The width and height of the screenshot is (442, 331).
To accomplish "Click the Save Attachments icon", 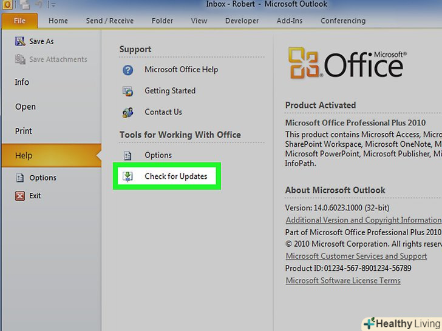I will 20,59.
